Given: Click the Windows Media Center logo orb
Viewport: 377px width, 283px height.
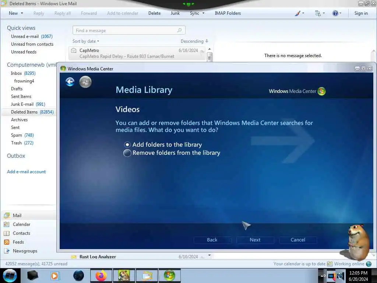Looking at the screenshot, I should [321, 91].
